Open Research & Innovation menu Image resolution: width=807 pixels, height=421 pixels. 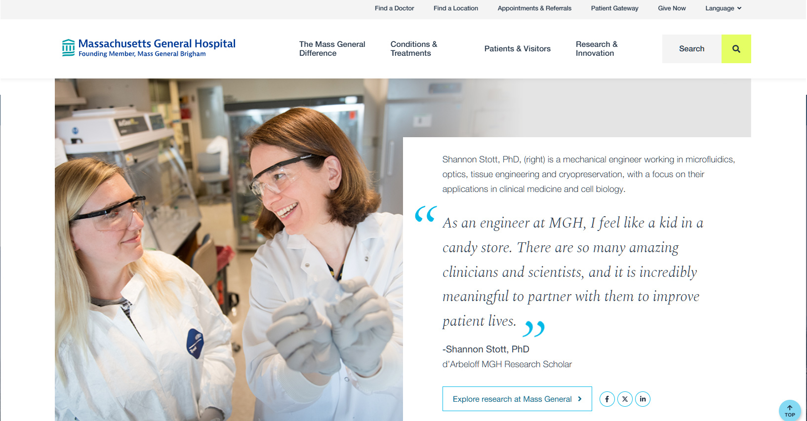tap(597, 49)
